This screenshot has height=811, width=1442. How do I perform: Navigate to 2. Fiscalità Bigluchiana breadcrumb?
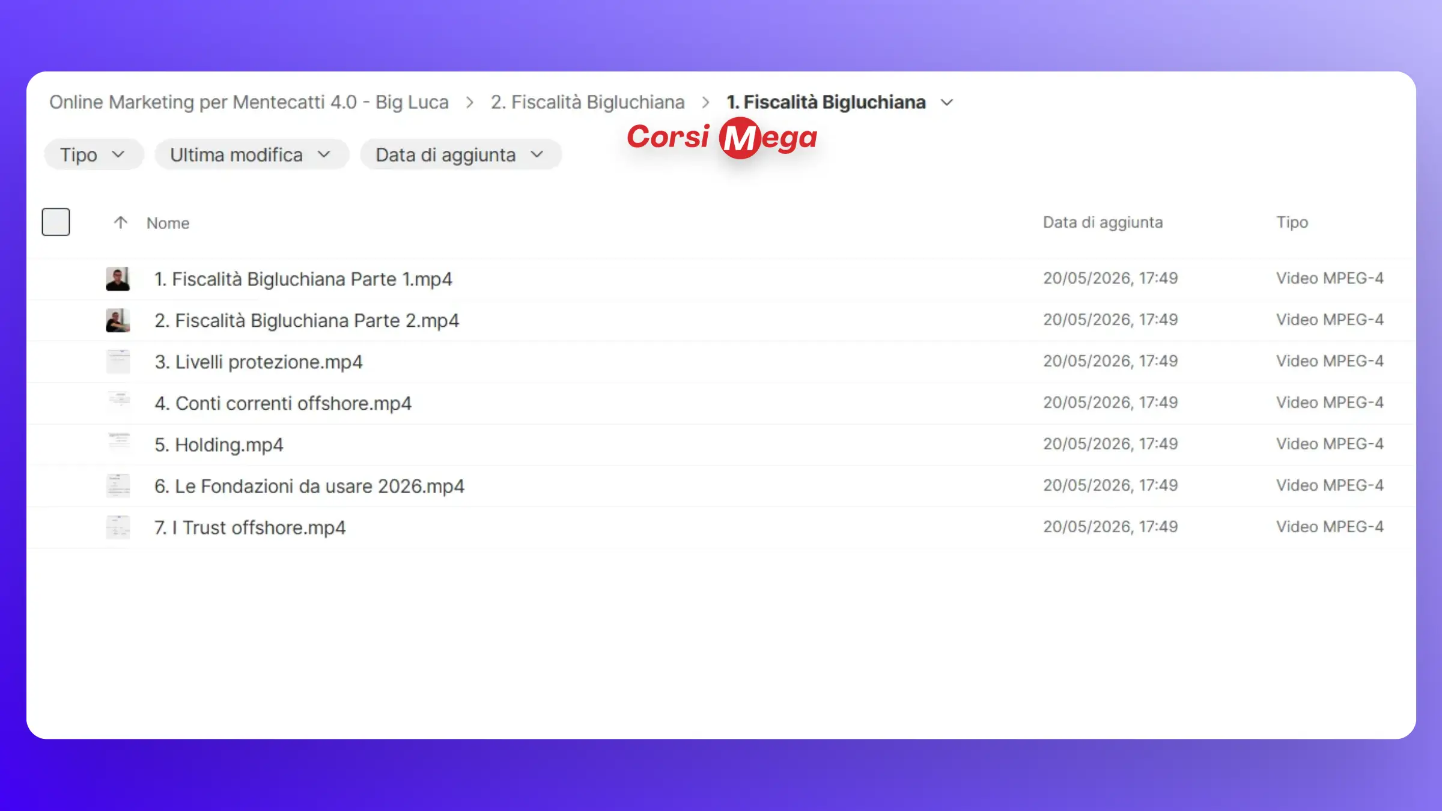[588, 102]
